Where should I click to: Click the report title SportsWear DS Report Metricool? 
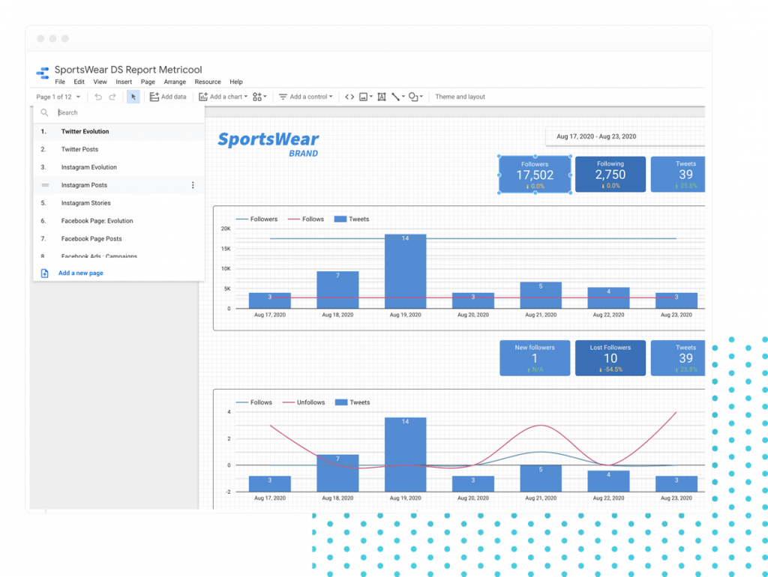click(128, 70)
